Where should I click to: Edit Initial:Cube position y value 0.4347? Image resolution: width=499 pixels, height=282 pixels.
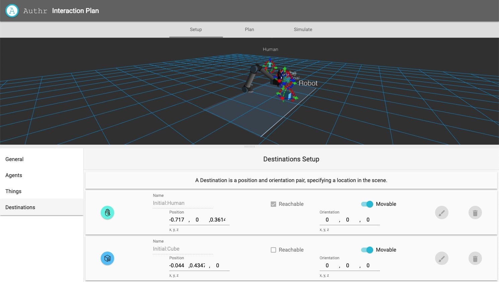pyautogui.click(x=197, y=266)
